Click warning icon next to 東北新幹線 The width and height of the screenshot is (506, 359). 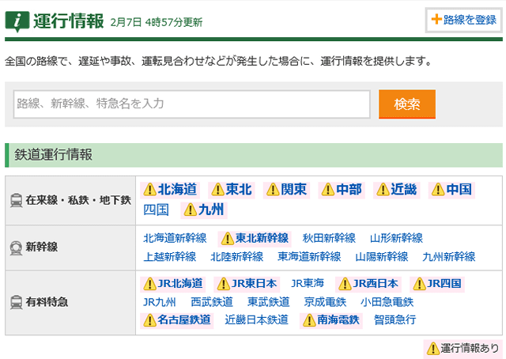point(228,239)
